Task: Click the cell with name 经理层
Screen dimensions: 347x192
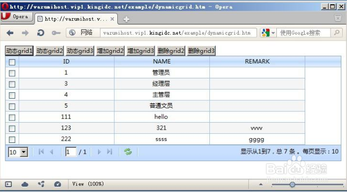Action: click(162, 84)
